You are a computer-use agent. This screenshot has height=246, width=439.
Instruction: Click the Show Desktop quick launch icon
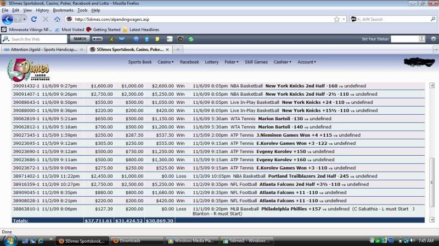pyautogui.click(x=25, y=241)
